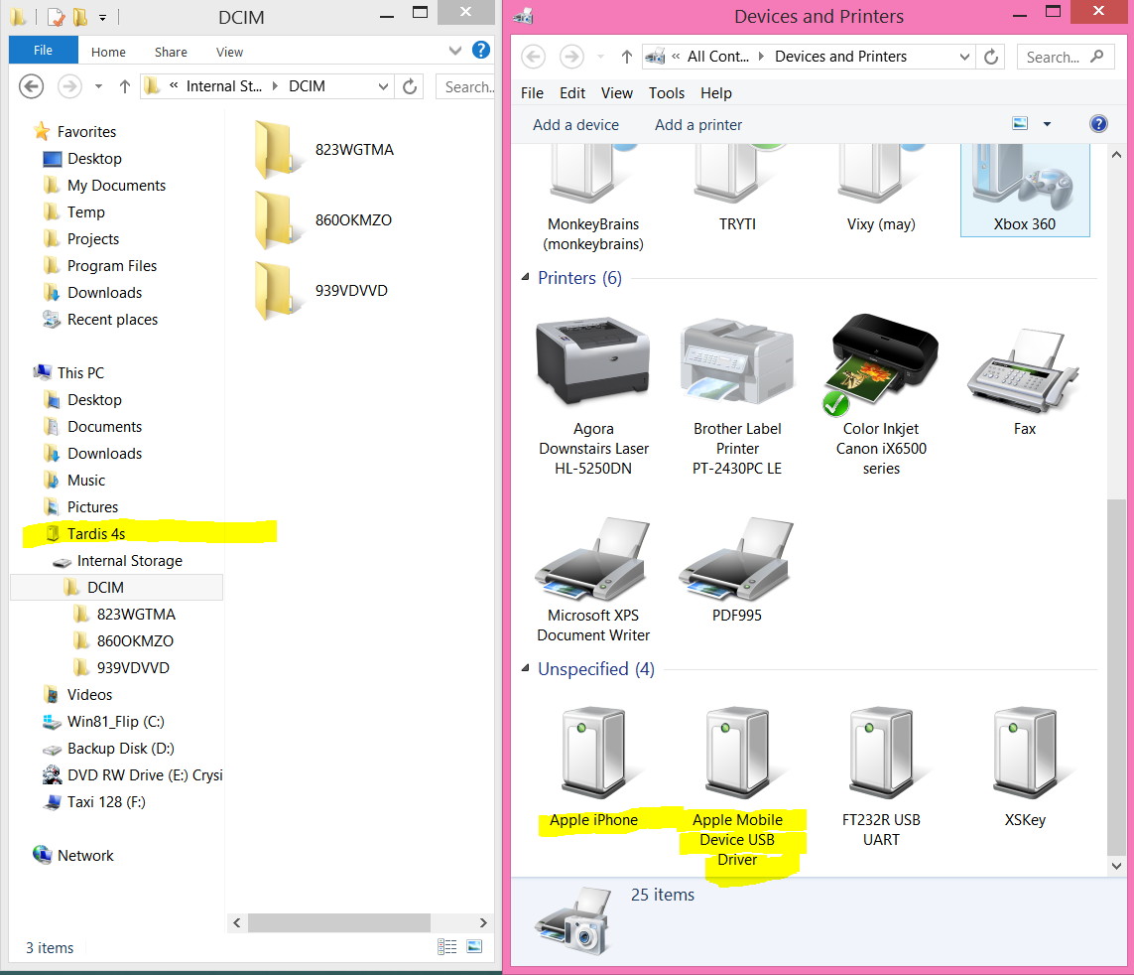The width and height of the screenshot is (1134, 975).
Task: Open the Tools menu in Devices and Printers
Action: (666, 92)
